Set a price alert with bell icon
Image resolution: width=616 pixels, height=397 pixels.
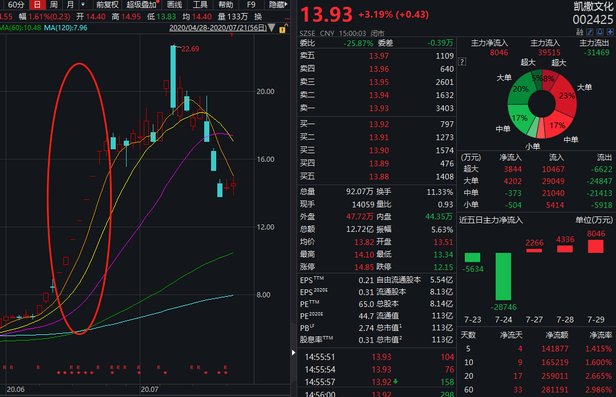coord(600,32)
